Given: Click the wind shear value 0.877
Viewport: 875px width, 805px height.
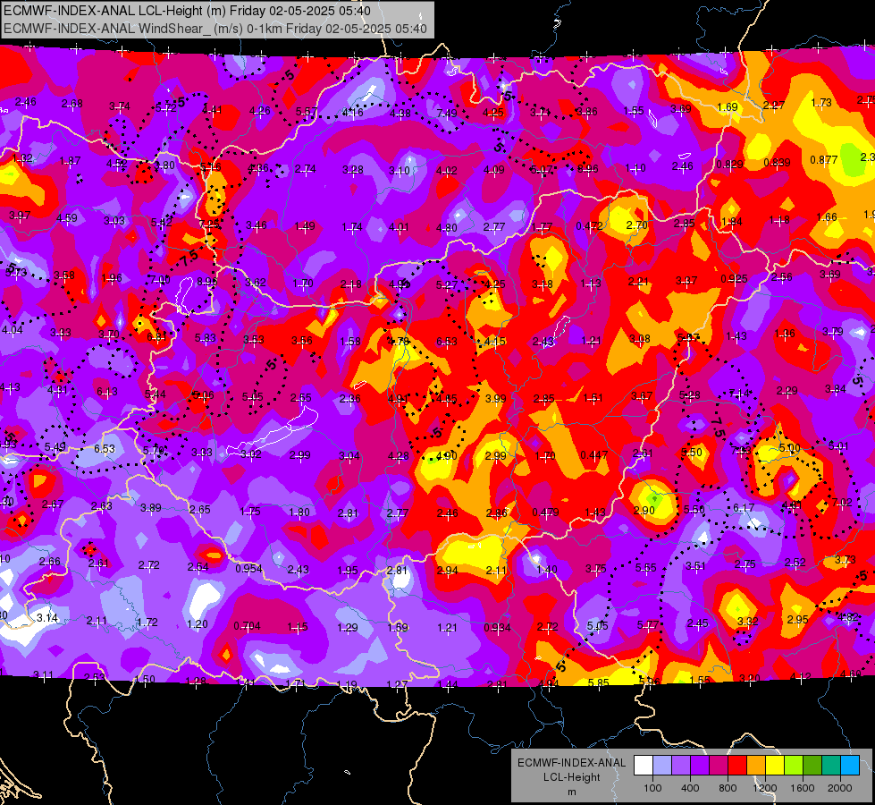Looking at the screenshot, I should pos(824,160).
